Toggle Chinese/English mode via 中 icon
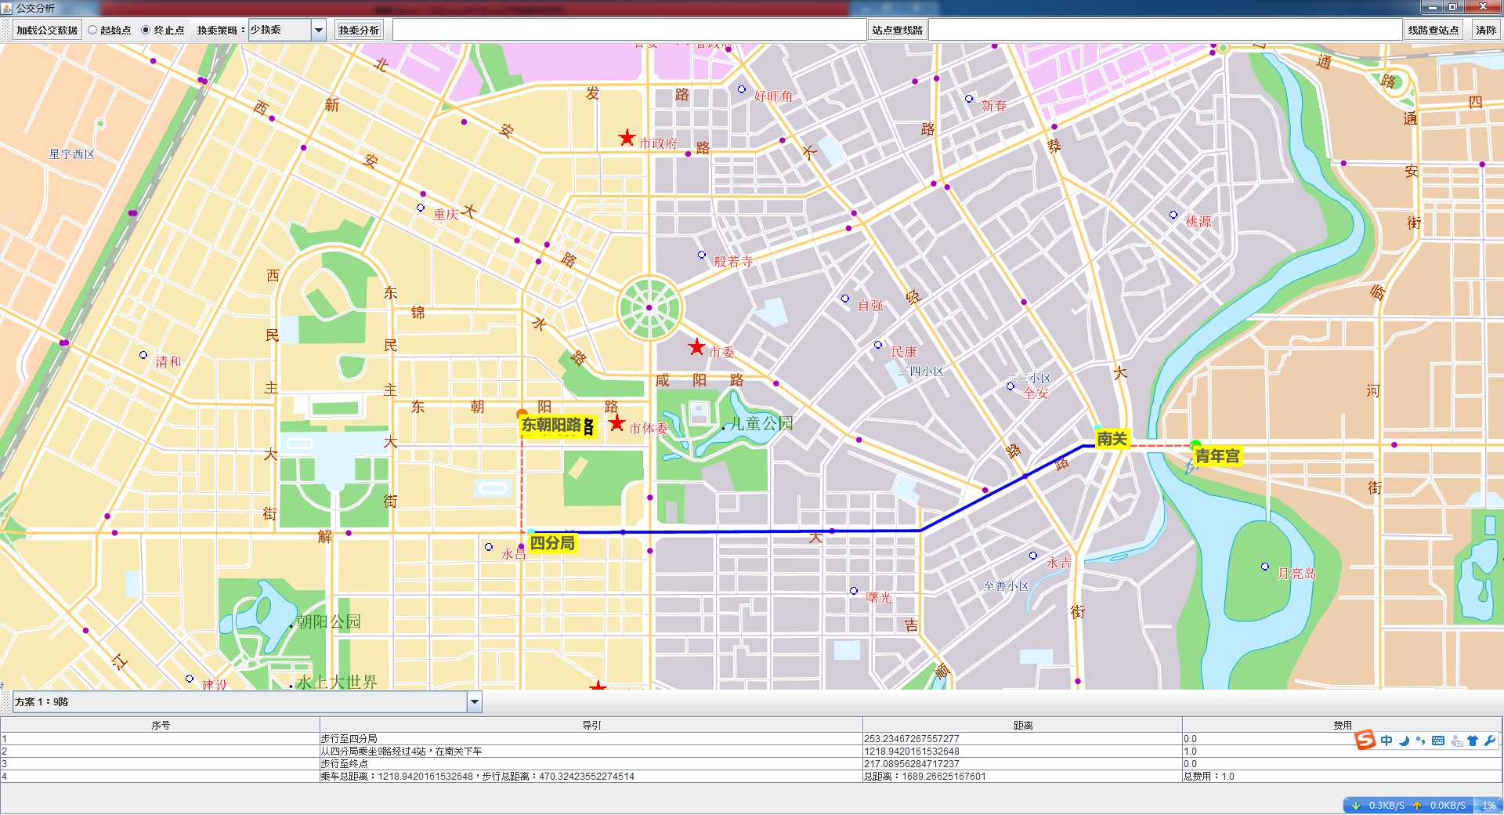 (1386, 741)
